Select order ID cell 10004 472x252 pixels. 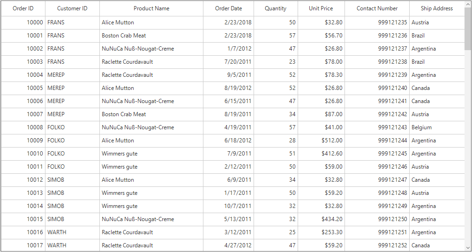point(23,75)
